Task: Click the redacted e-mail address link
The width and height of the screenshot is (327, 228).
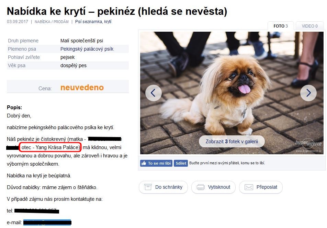Action: click(x=47, y=222)
